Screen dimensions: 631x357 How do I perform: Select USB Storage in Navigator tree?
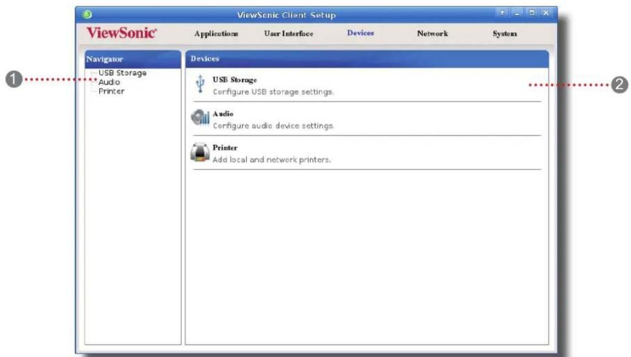pyautogui.click(x=123, y=73)
